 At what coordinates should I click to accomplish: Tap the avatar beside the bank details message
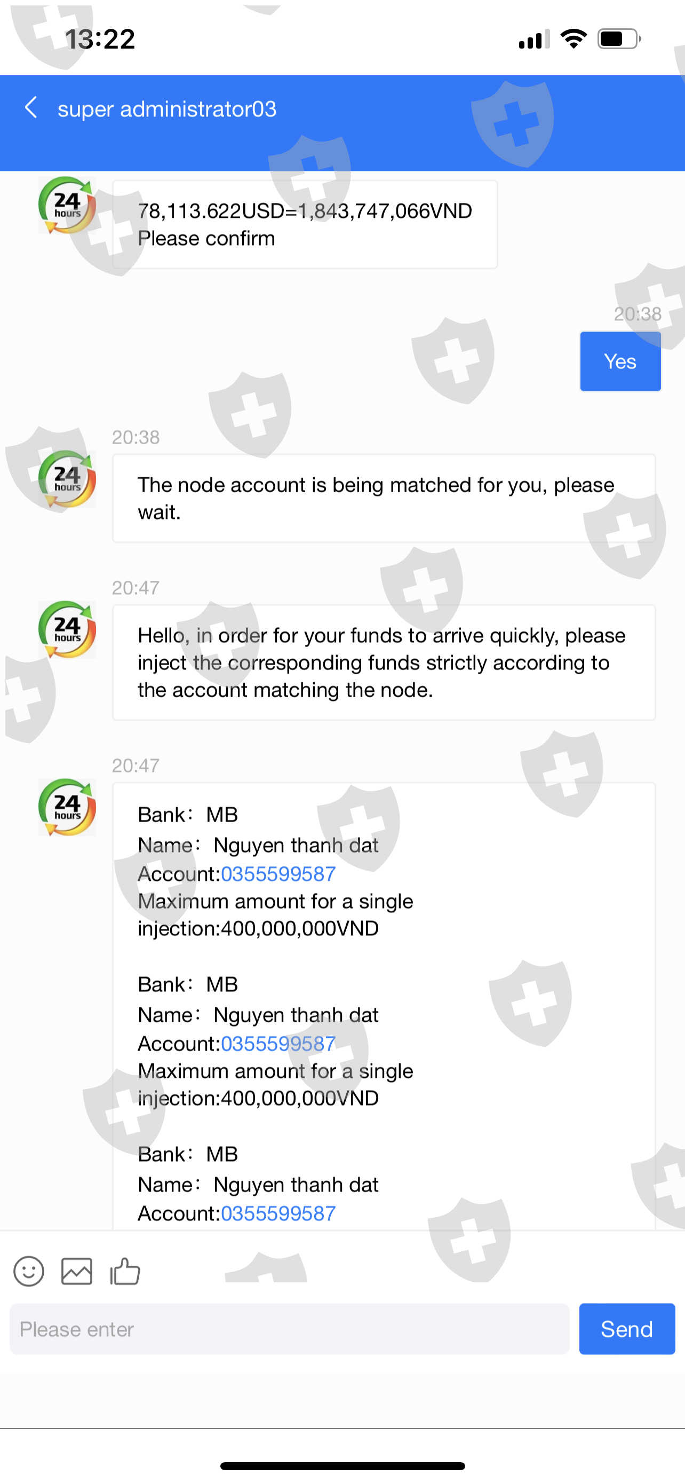coord(67,807)
